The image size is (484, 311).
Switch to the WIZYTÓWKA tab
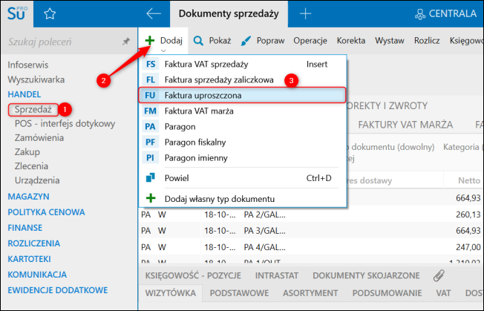click(x=171, y=293)
